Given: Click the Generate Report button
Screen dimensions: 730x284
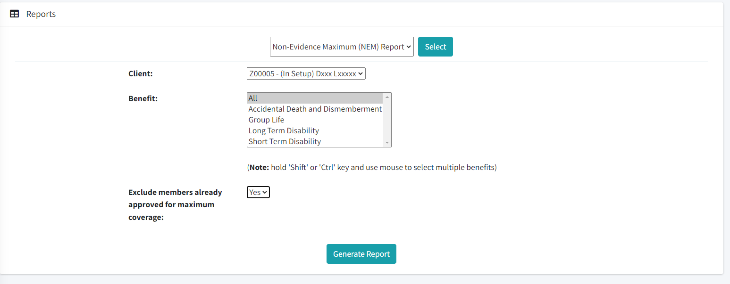Looking at the screenshot, I should click(361, 254).
